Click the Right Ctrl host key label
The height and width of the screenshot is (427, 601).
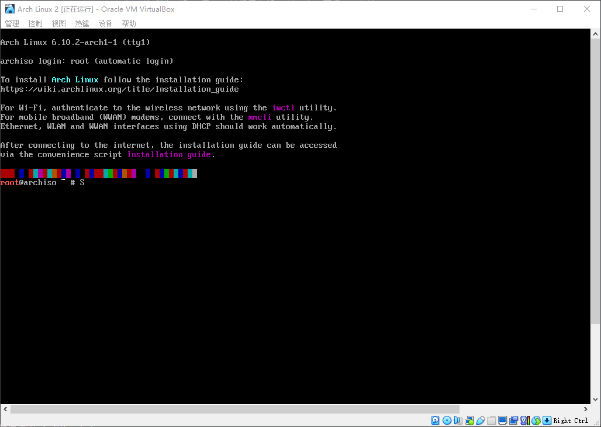coord(571,421)
